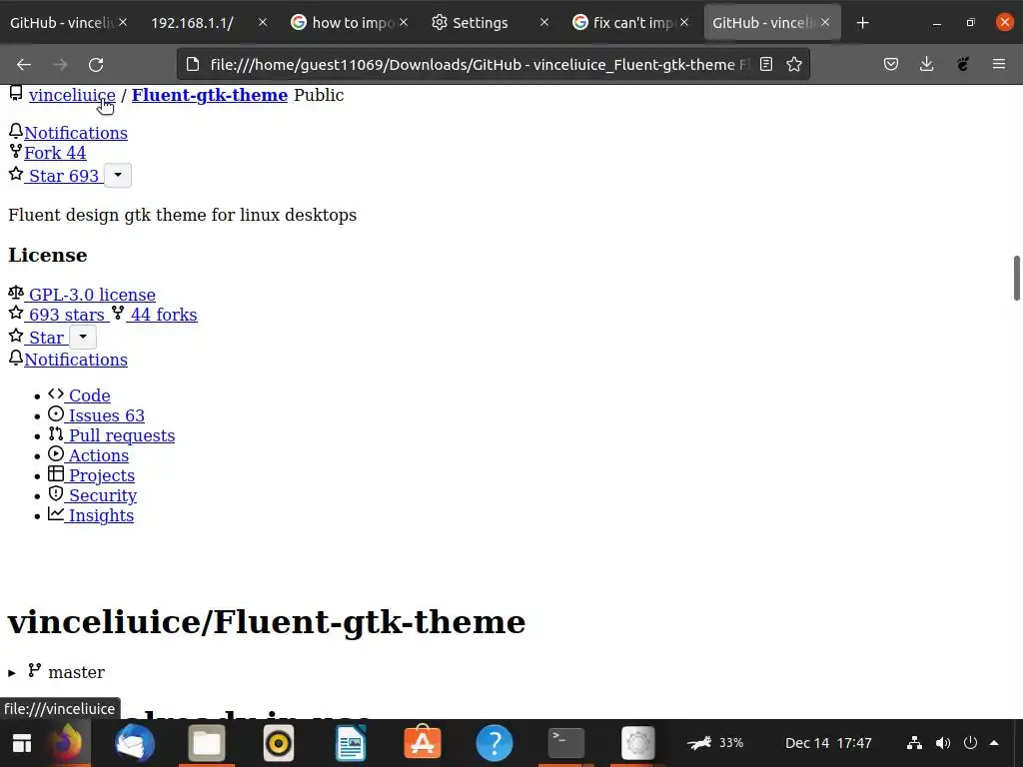Click the 'Fluent design gtk theme for linux desktops' text
Screen dimensions: 1023x767
pyautogui.click(x=183, y=216)
